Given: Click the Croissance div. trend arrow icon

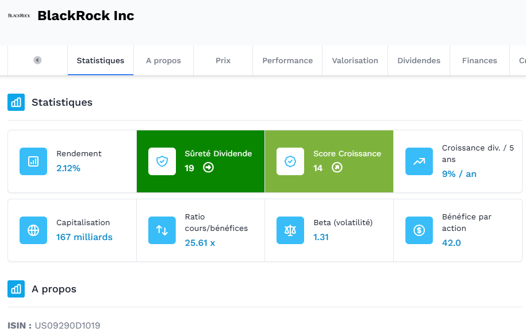Looking at the screenshot, I should 419,161.
